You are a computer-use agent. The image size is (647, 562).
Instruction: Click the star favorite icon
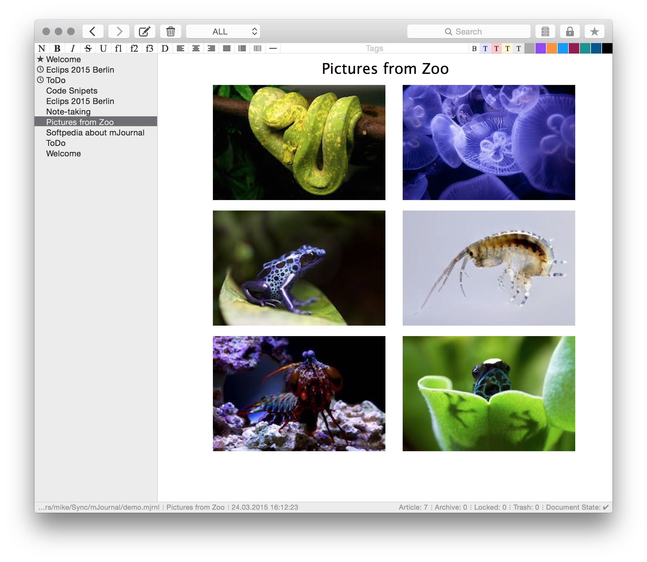[x=594, y=31]
